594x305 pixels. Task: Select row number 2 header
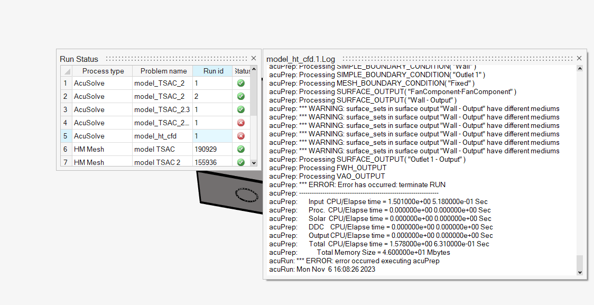pos(66,96)
